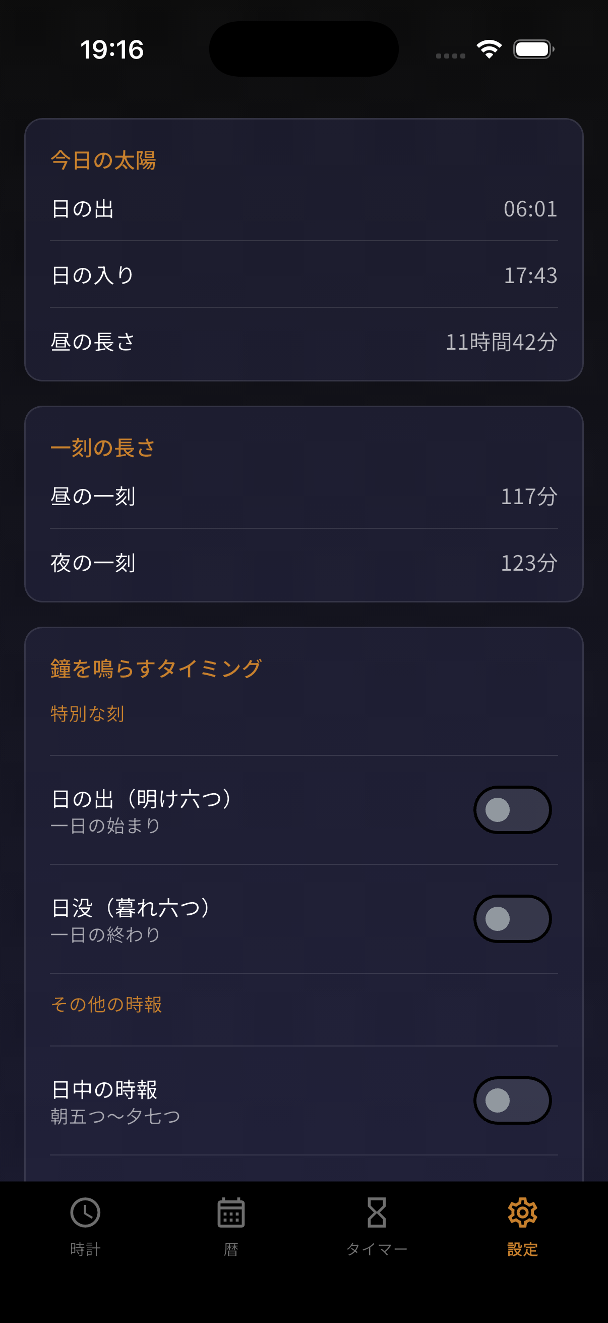The image size is (608, 1323).
Task: Tap the その他の時報 subsection label
Action: click(x=106, y=1004)
